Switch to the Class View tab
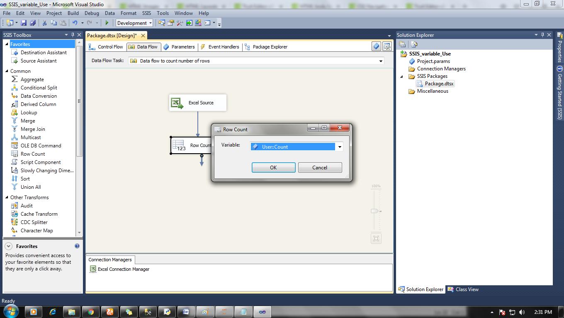Viewport: 564px width, 318px height. (463, 289)
